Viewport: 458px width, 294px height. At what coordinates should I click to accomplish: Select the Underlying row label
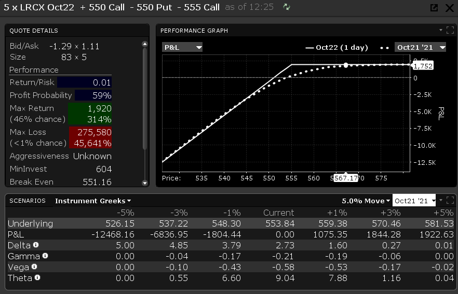(30, 223)
